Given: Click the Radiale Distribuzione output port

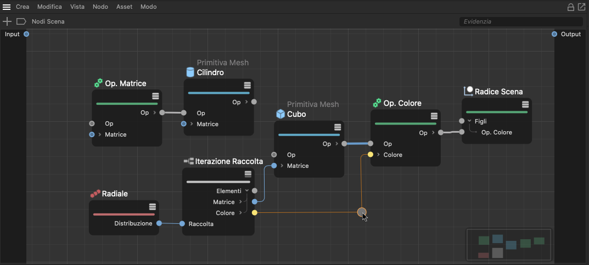Looking at the screenshot, I should (x=159, y=223).
